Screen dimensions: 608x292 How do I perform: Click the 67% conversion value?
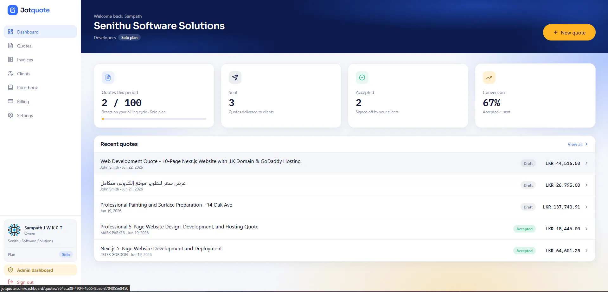coord(491,103)
